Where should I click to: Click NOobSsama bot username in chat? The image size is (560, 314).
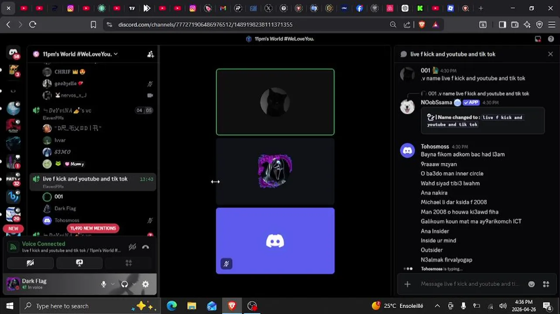(x=436, y=102)
